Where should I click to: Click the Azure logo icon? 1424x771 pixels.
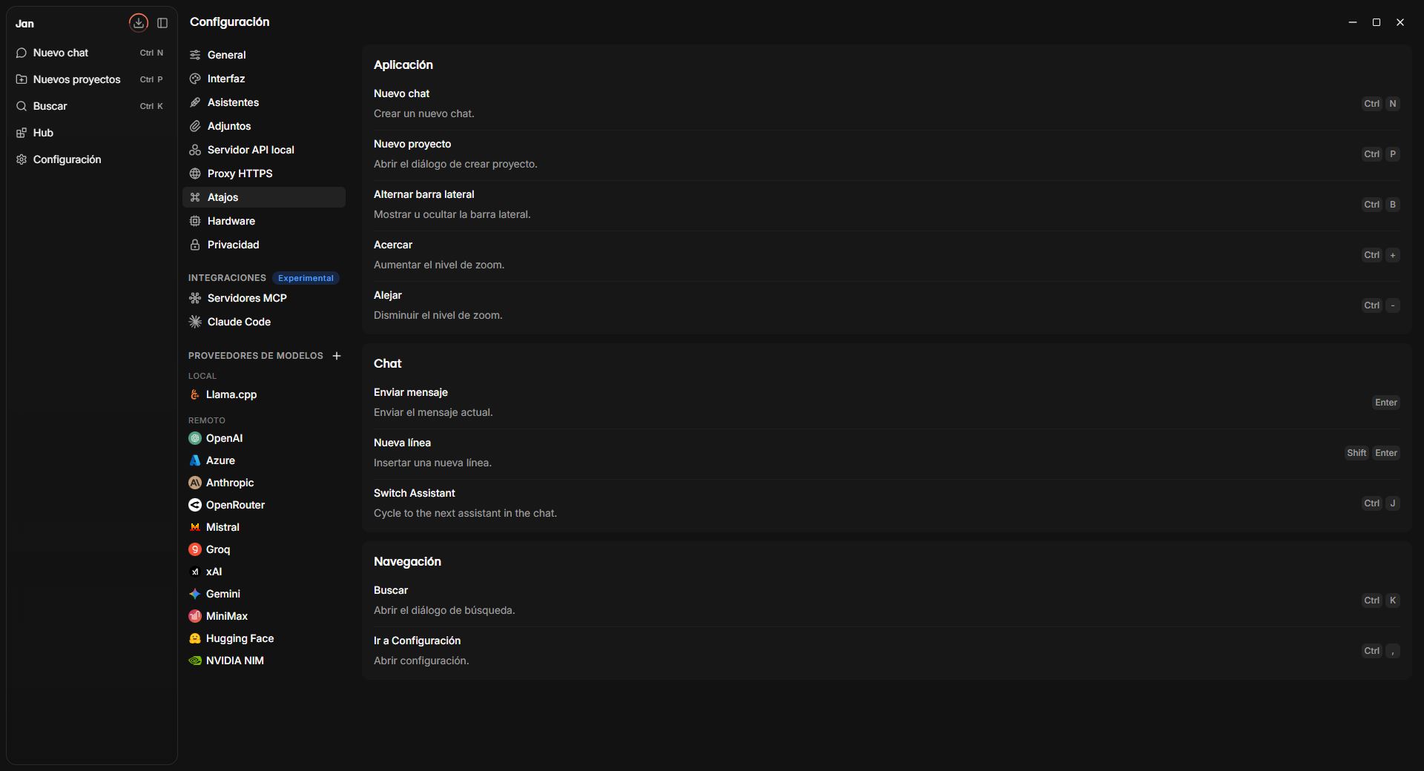pos(195,460)
